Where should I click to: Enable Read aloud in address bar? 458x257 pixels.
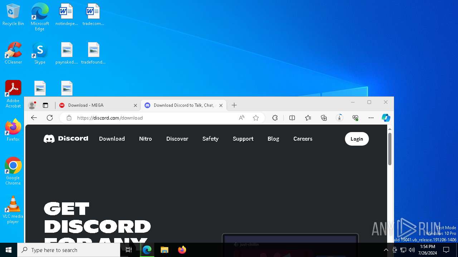(x=242, y=118)
